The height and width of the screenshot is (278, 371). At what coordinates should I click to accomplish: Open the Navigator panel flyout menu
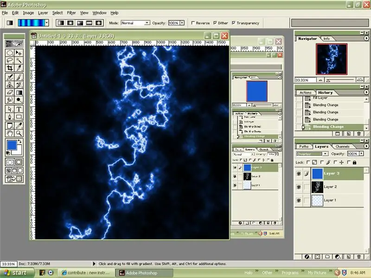pos(366,38)
